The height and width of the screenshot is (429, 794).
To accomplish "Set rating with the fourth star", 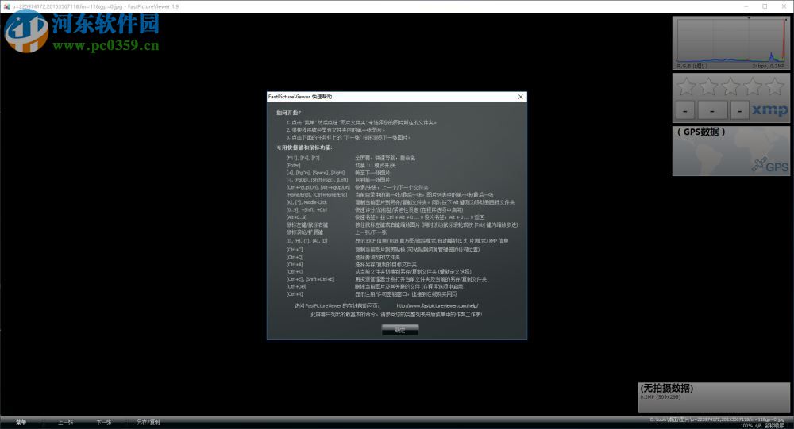I will (753, 86).
